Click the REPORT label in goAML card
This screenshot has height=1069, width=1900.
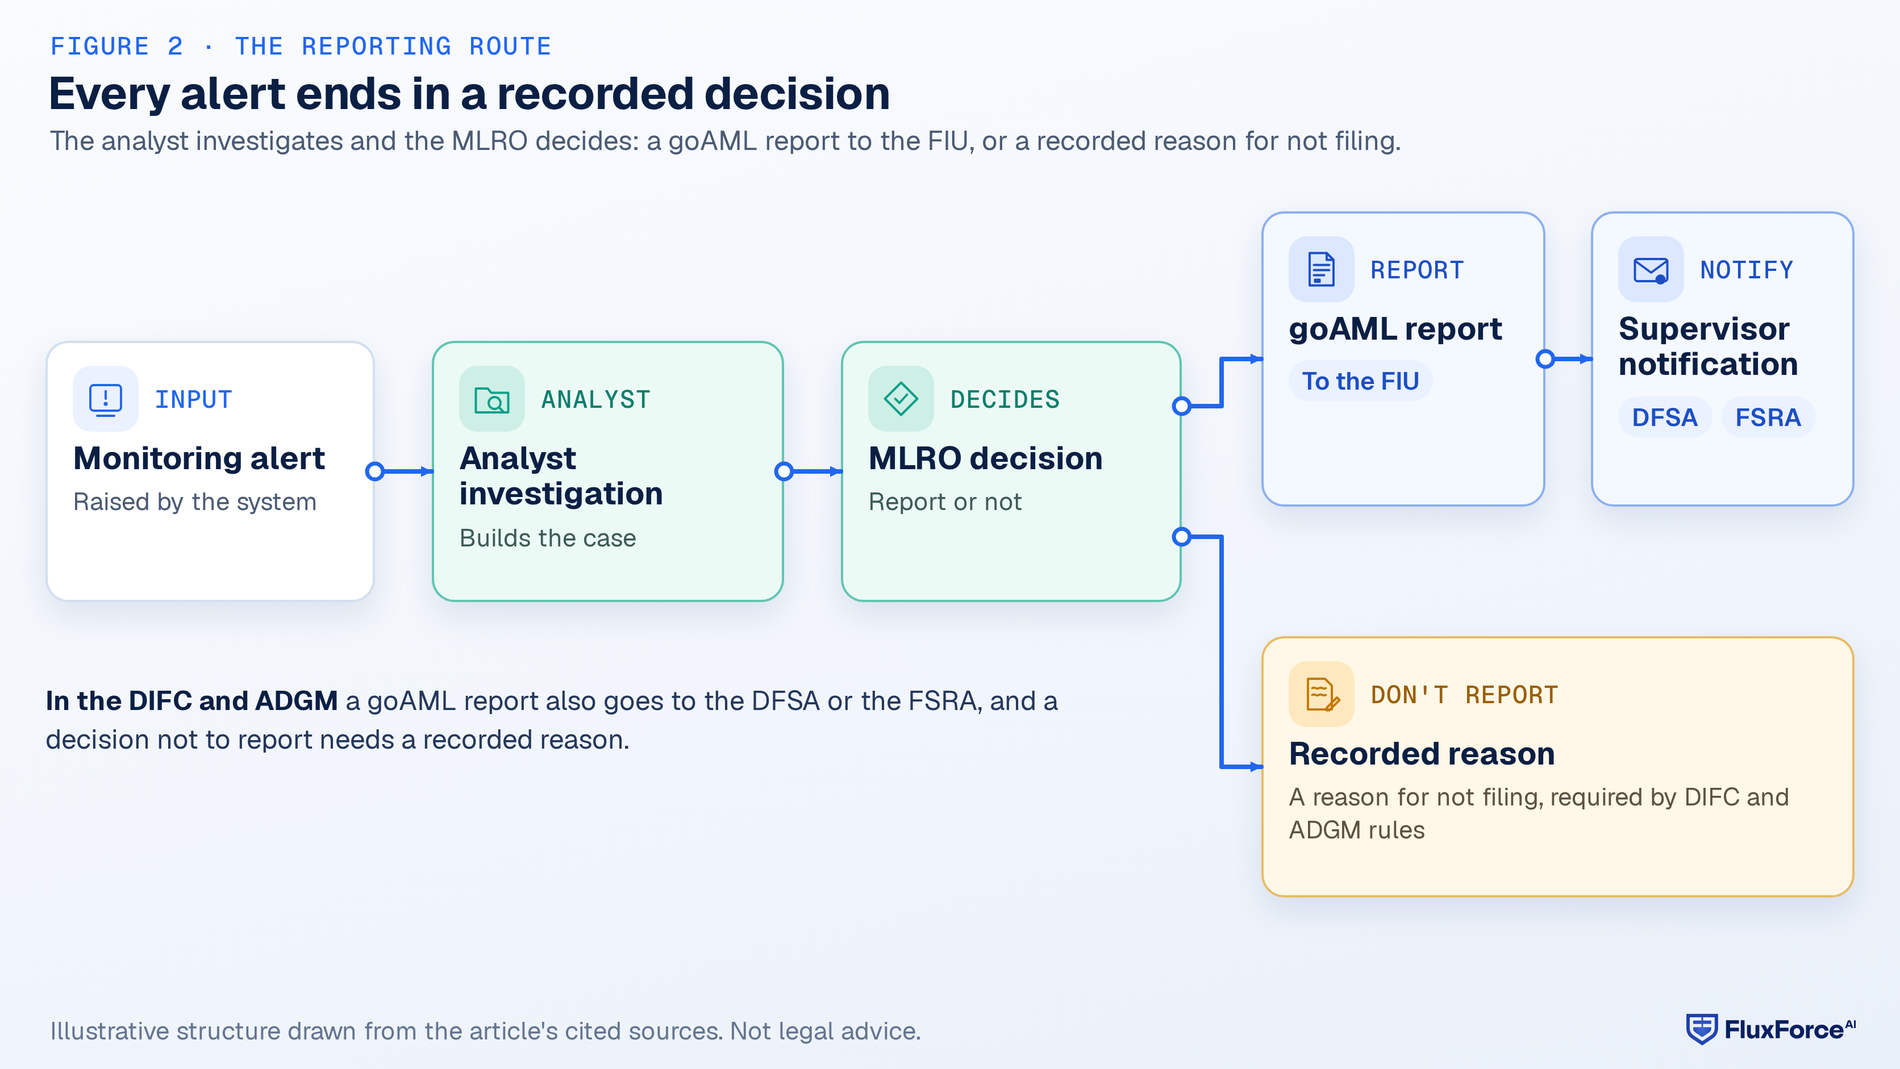click(x=1417, y=270)
